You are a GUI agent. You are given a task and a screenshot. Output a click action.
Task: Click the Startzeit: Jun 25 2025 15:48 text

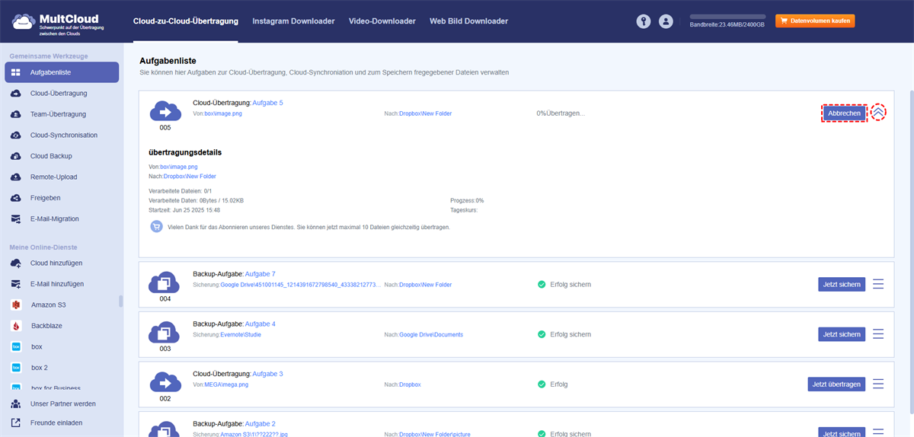pyautogui.click(x=184, y=210)
